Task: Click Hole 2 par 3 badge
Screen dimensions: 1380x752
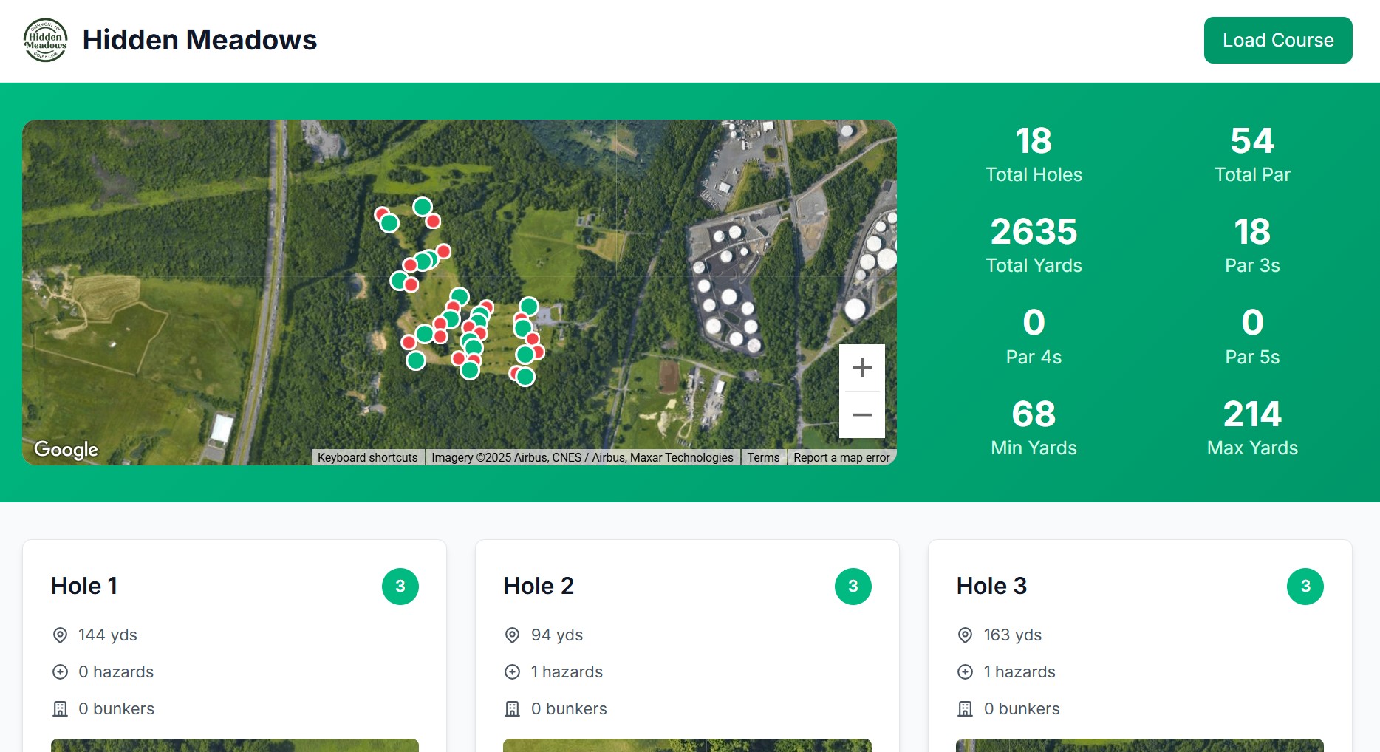Action: [x=853, y=587]
